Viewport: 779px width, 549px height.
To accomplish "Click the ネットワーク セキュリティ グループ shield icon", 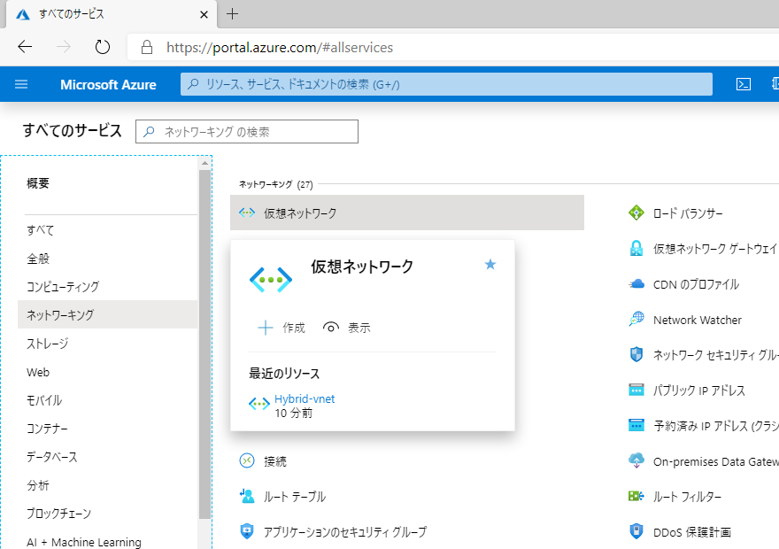I will [x=636, y=354].
